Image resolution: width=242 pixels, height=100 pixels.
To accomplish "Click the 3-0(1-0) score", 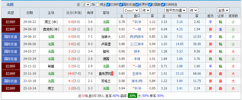I will (74, 44).
